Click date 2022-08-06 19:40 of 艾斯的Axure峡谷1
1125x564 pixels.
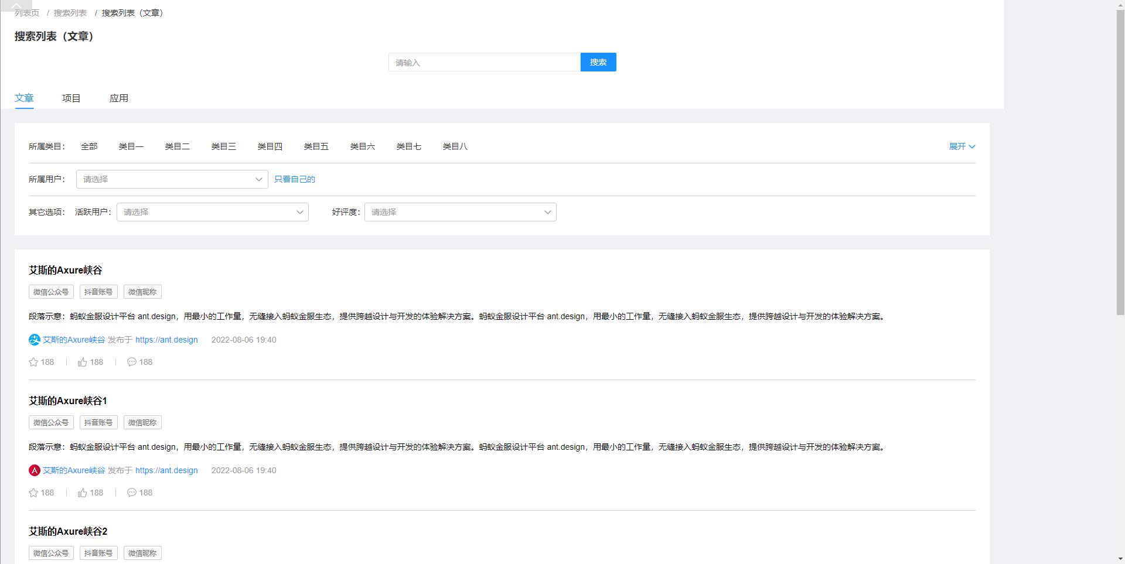(x=244, y=470)
